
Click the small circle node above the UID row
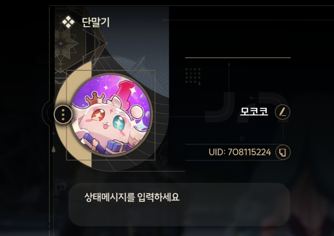click(x=242, y=139)
